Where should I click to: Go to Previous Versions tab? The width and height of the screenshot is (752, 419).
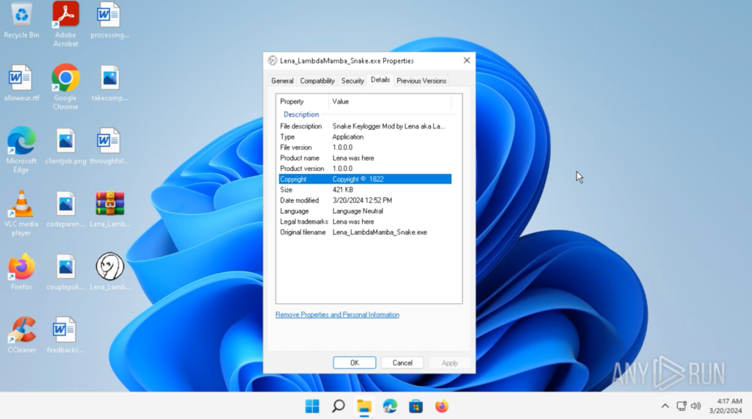[422, 81]
